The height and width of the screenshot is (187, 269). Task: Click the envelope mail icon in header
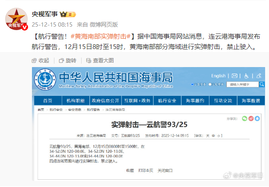234,76
